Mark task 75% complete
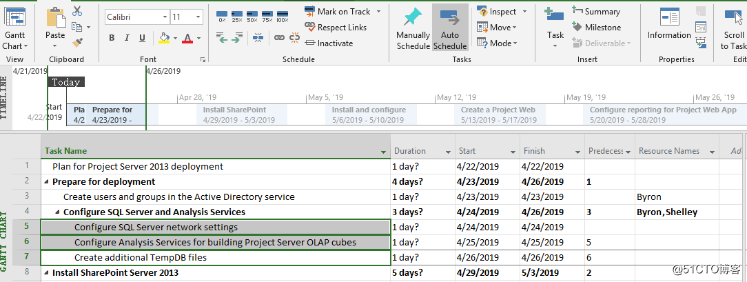The image size is (747, 282). click(267, 16)
